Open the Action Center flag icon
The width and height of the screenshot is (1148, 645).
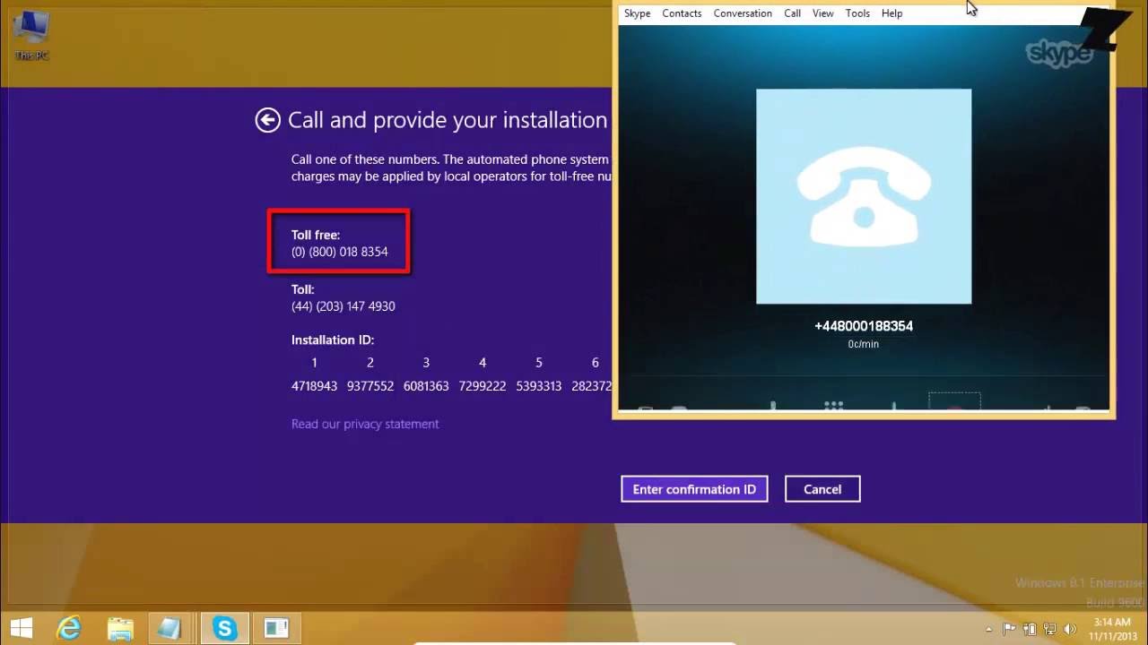pyautogui.click(x=1009, y=629)
